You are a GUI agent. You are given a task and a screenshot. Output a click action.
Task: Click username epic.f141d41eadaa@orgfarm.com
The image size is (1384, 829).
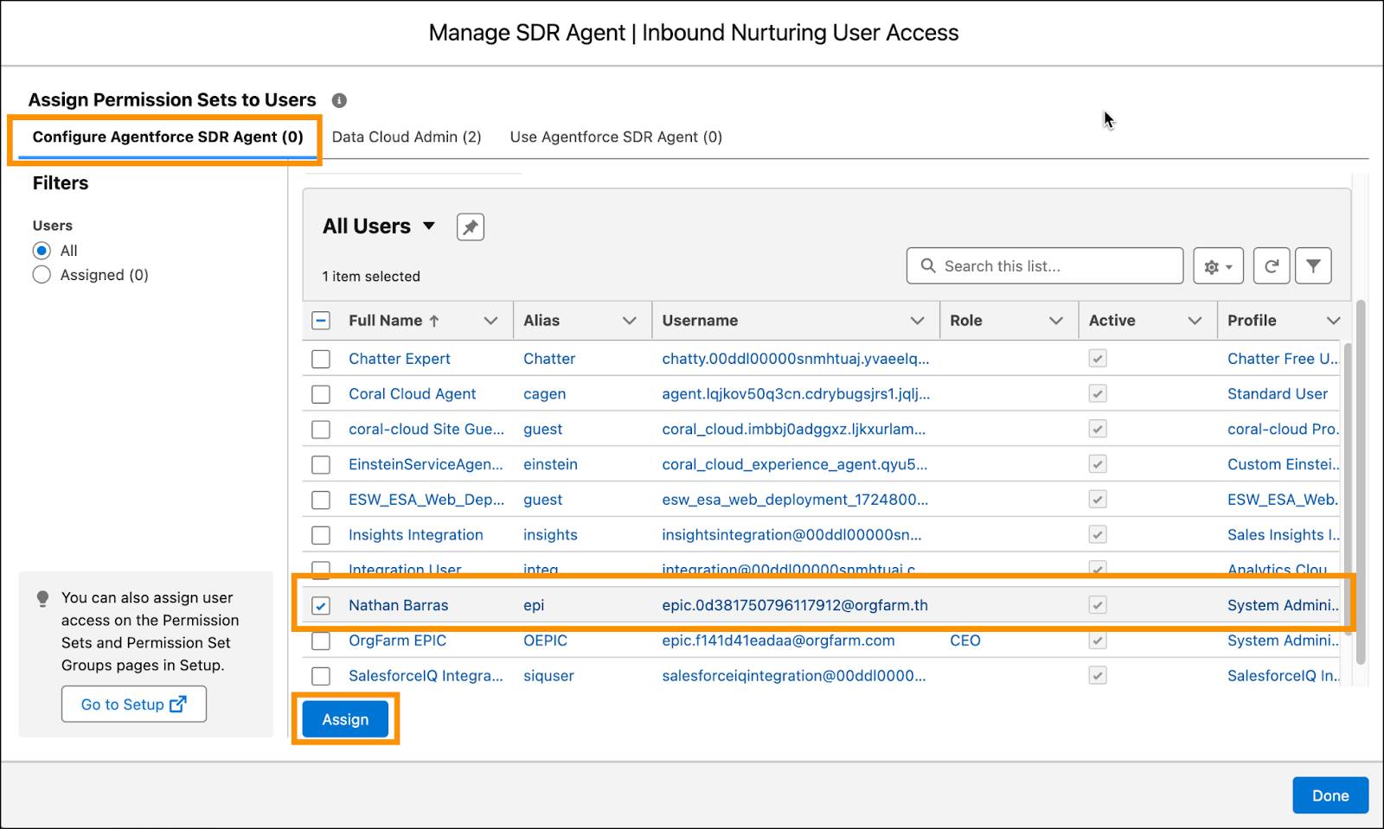pyautogui.click(x=778, y=641)
